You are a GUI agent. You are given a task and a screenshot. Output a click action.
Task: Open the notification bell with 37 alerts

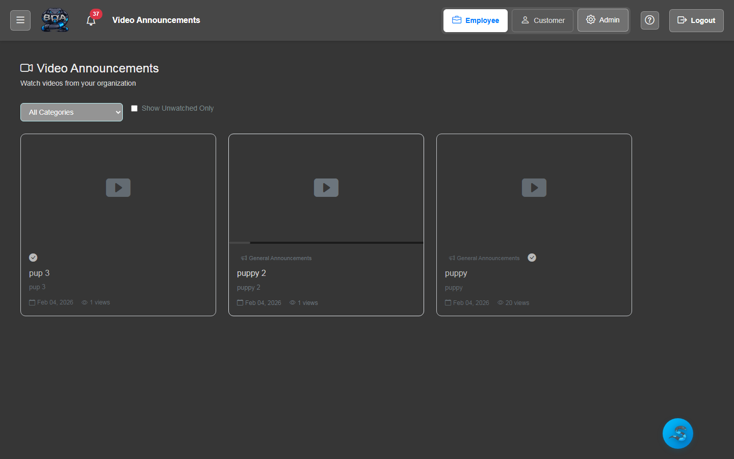click(92, 20)
